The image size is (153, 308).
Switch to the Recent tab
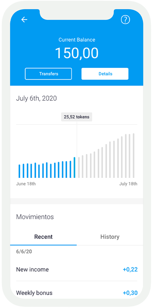pyautogui.click(x=43, y=237)
